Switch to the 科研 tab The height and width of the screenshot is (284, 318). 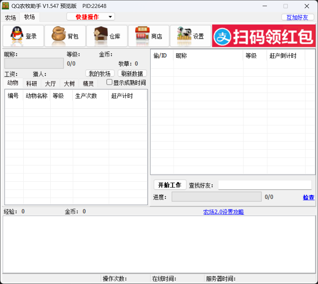click(x=32, y=83)
